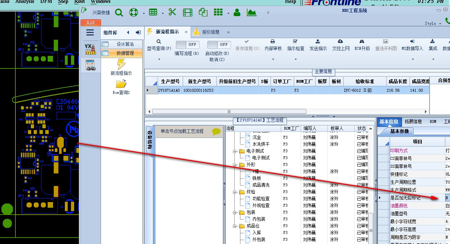Screen dimensions: 450x244
Task: Click the green film strip icon
Action: 188,13
